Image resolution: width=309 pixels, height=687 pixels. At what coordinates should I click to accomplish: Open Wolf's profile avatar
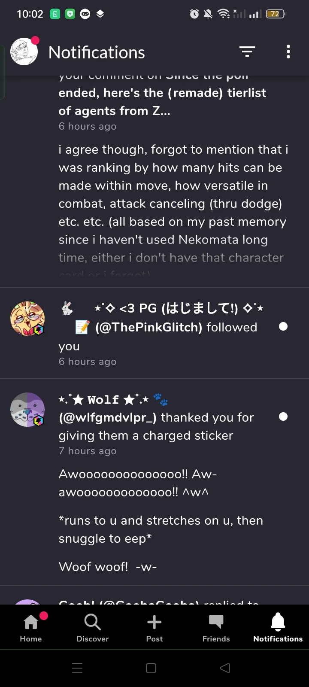click(x=27, y=410)
